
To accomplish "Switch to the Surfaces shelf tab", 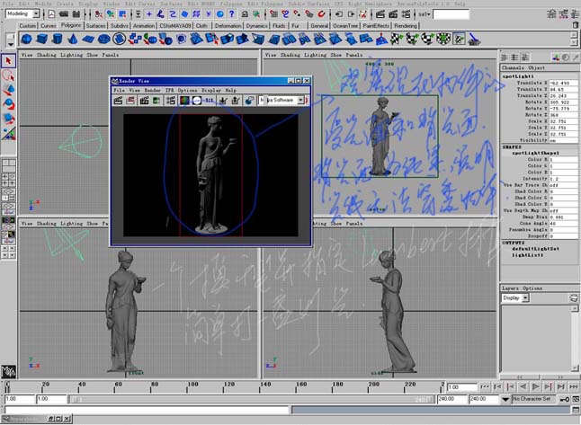I will (x=96, y=25).
